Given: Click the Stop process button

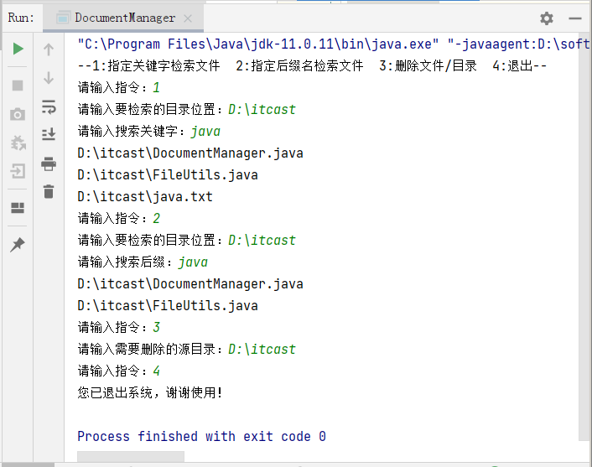Looking at the screenshot, I should point(18,85).
